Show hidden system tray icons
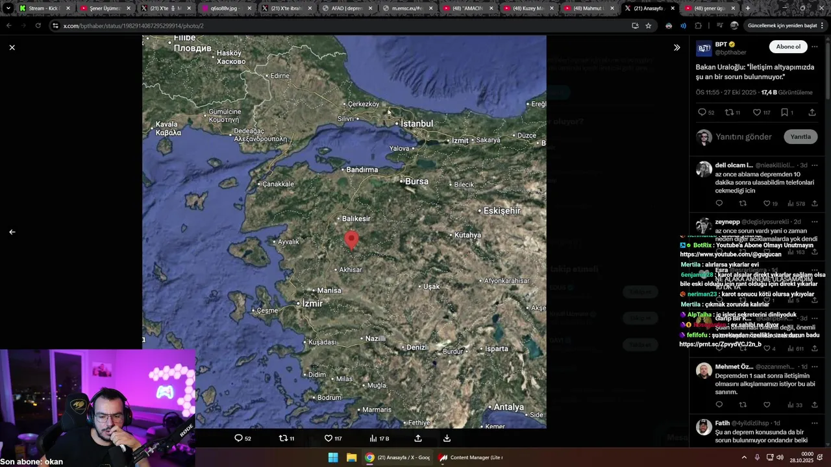The height and width of the screenshot is (467, 831). [x=744, y=457]
